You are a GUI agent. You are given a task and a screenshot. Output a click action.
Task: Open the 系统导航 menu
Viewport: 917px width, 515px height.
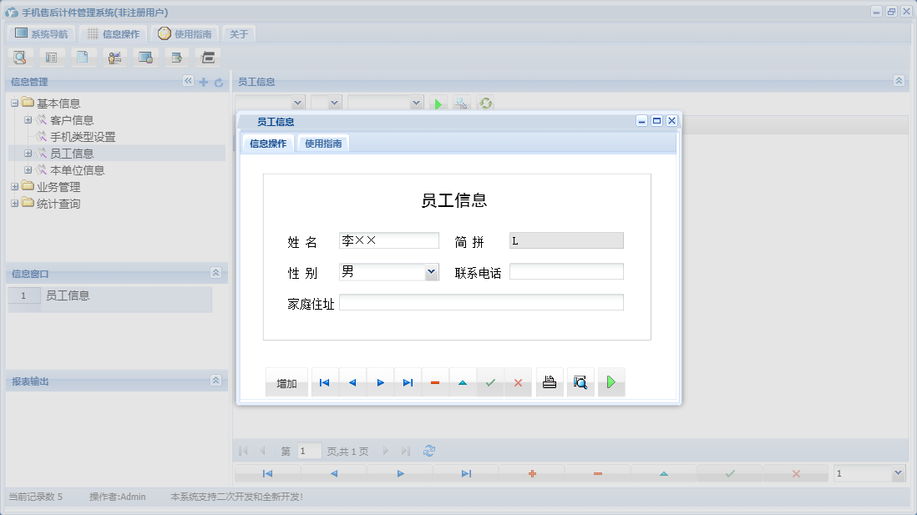[x=40, y=33]
